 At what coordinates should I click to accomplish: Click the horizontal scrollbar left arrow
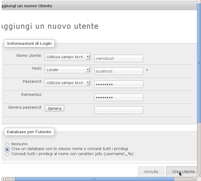tap(3, 179)
